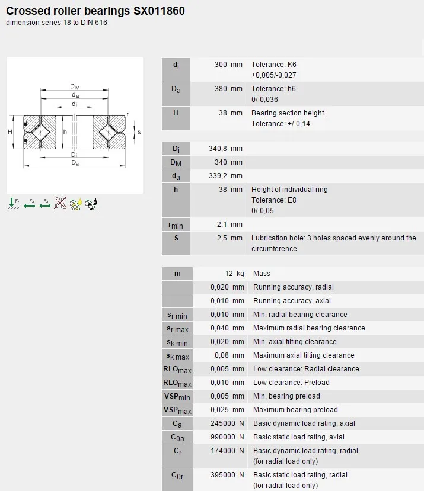Select the sr min row label
The width and height of the screenshot is (424, 491).
[x=177, y=315]
